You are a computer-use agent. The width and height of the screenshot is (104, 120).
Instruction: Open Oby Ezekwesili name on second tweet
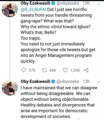pos(35,81)
